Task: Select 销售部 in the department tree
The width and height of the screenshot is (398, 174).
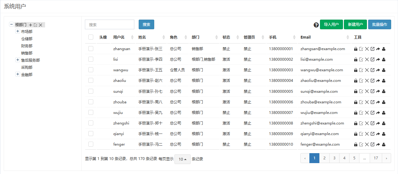Action: click(x=27, y=53)
